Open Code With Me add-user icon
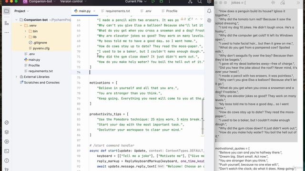 (x=190, y=1)
